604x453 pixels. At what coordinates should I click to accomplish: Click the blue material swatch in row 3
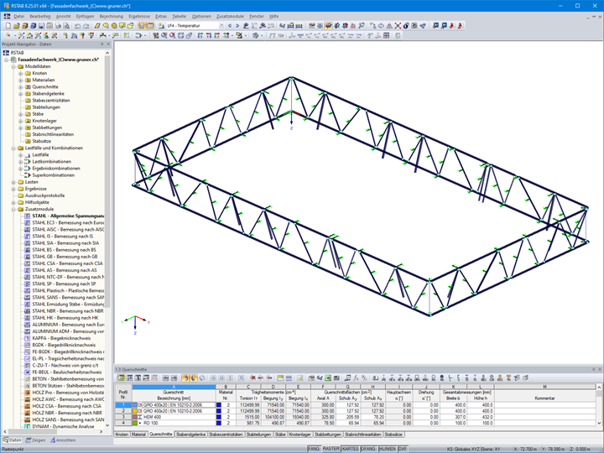(x=219, y=417)
